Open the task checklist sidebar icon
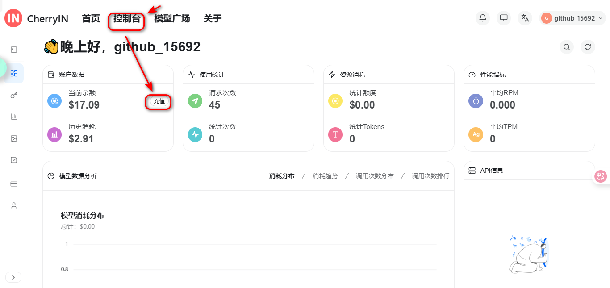This screenshot has height=288, width=610. tap(14, 160)
